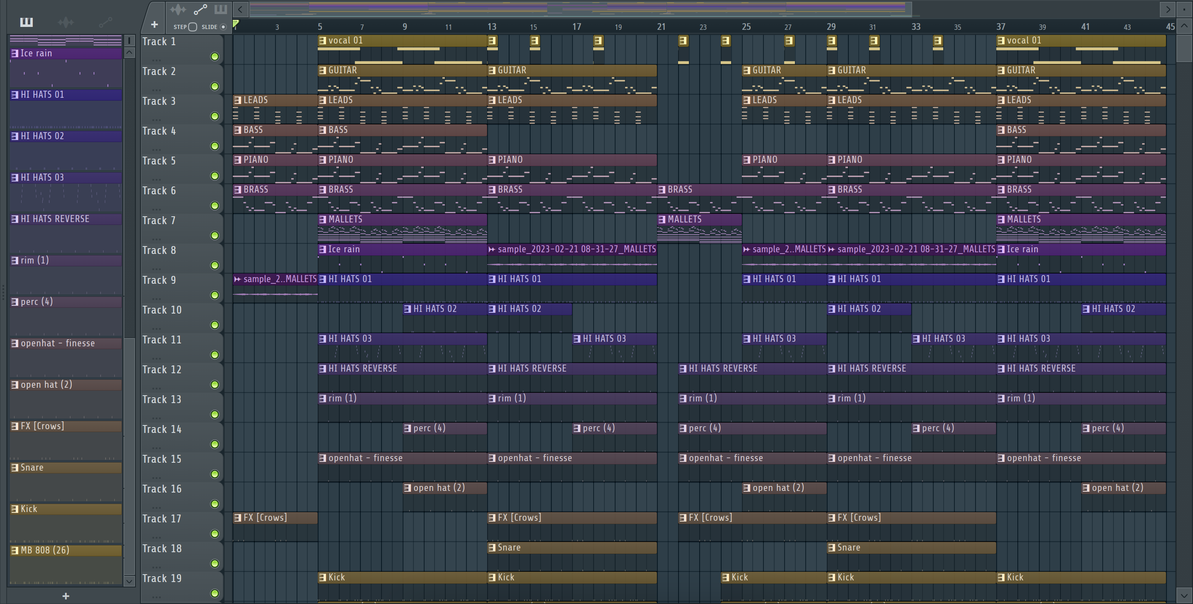This screenshot has width=1193, height=604.
Task: Click the picker list down arrow
Action: [x=129, y=581]
